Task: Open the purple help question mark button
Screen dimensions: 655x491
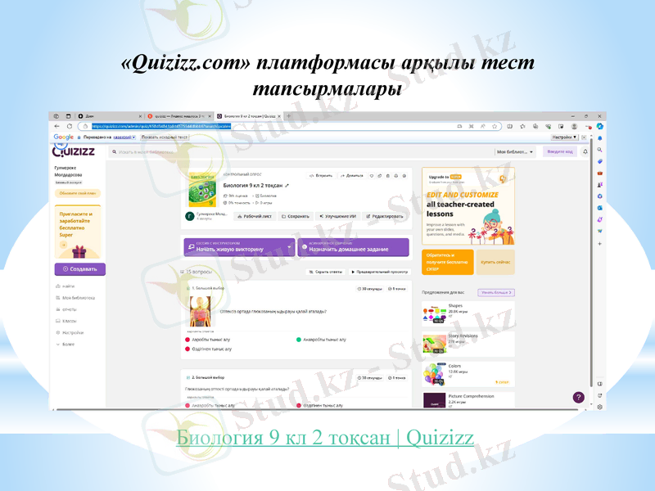Action: pos(578,395)
